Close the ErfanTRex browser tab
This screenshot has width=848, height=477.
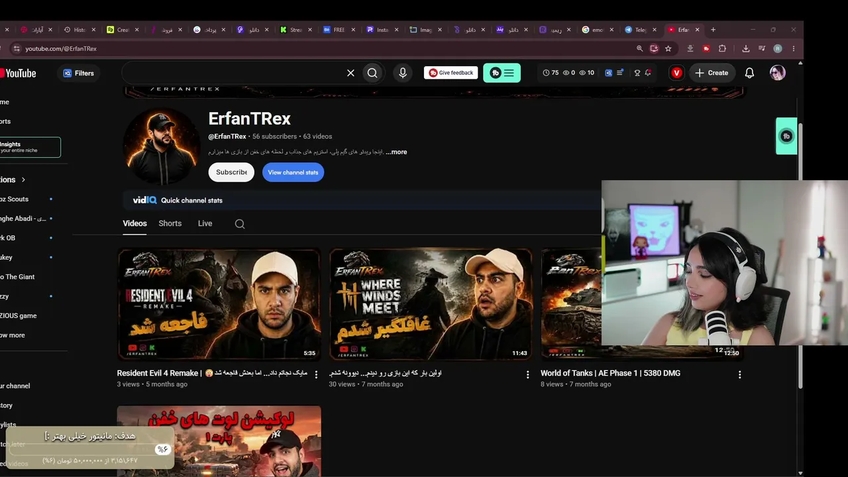pos(697,30)
